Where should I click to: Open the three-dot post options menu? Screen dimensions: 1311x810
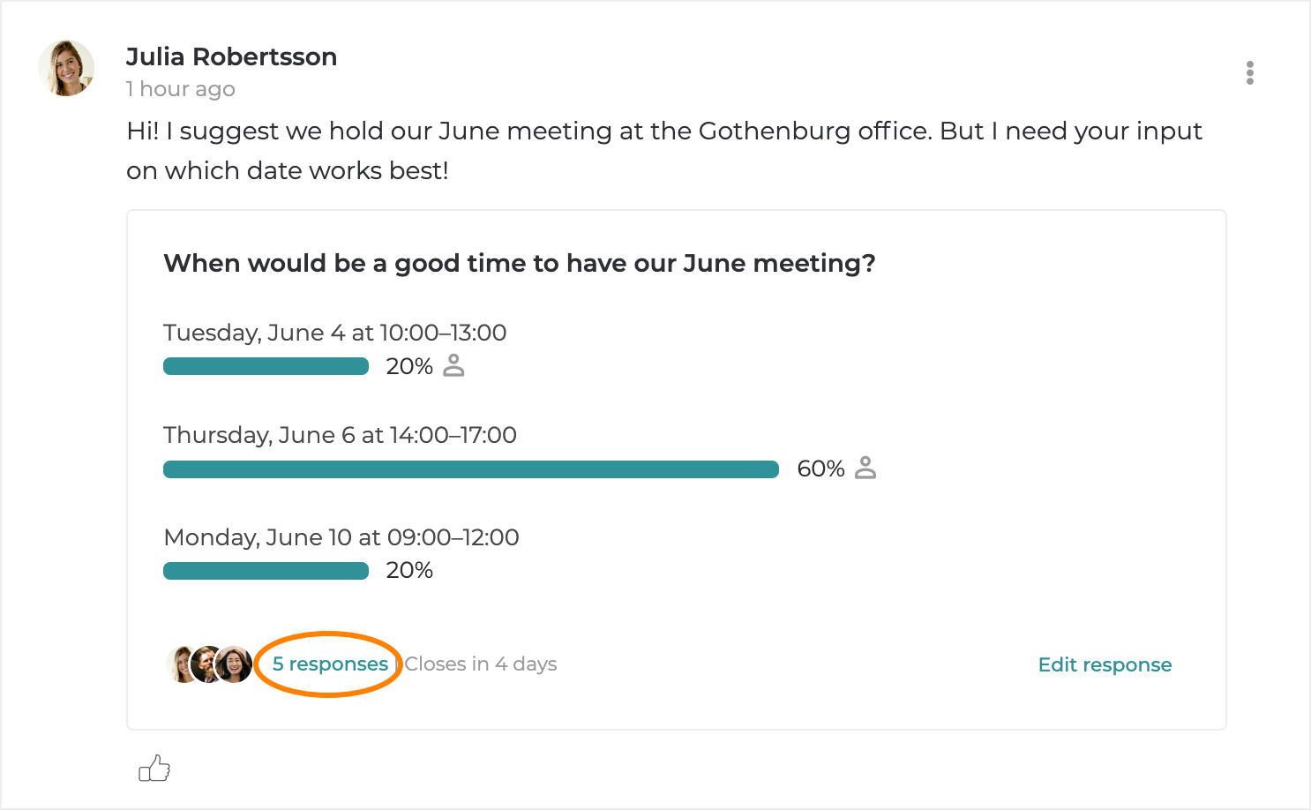pyautogui.click(x=1249, y=72)
